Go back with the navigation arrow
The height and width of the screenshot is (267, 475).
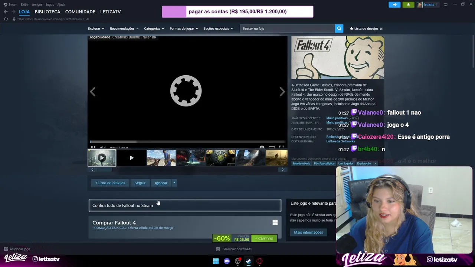(6, 11)
